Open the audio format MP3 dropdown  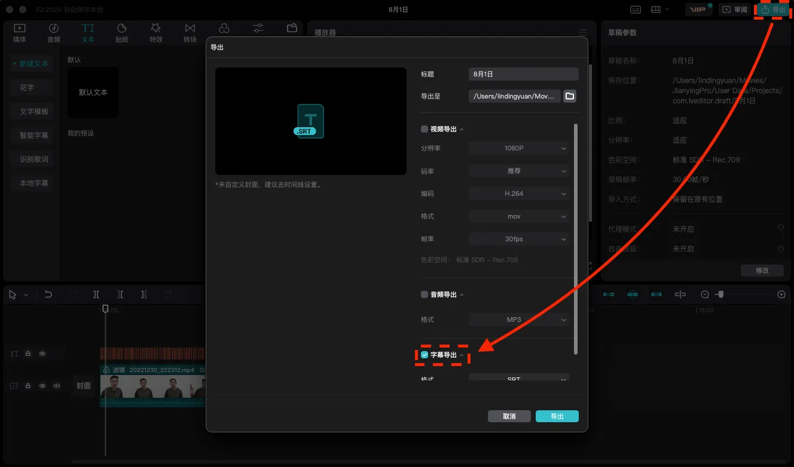tap(518, 319)
